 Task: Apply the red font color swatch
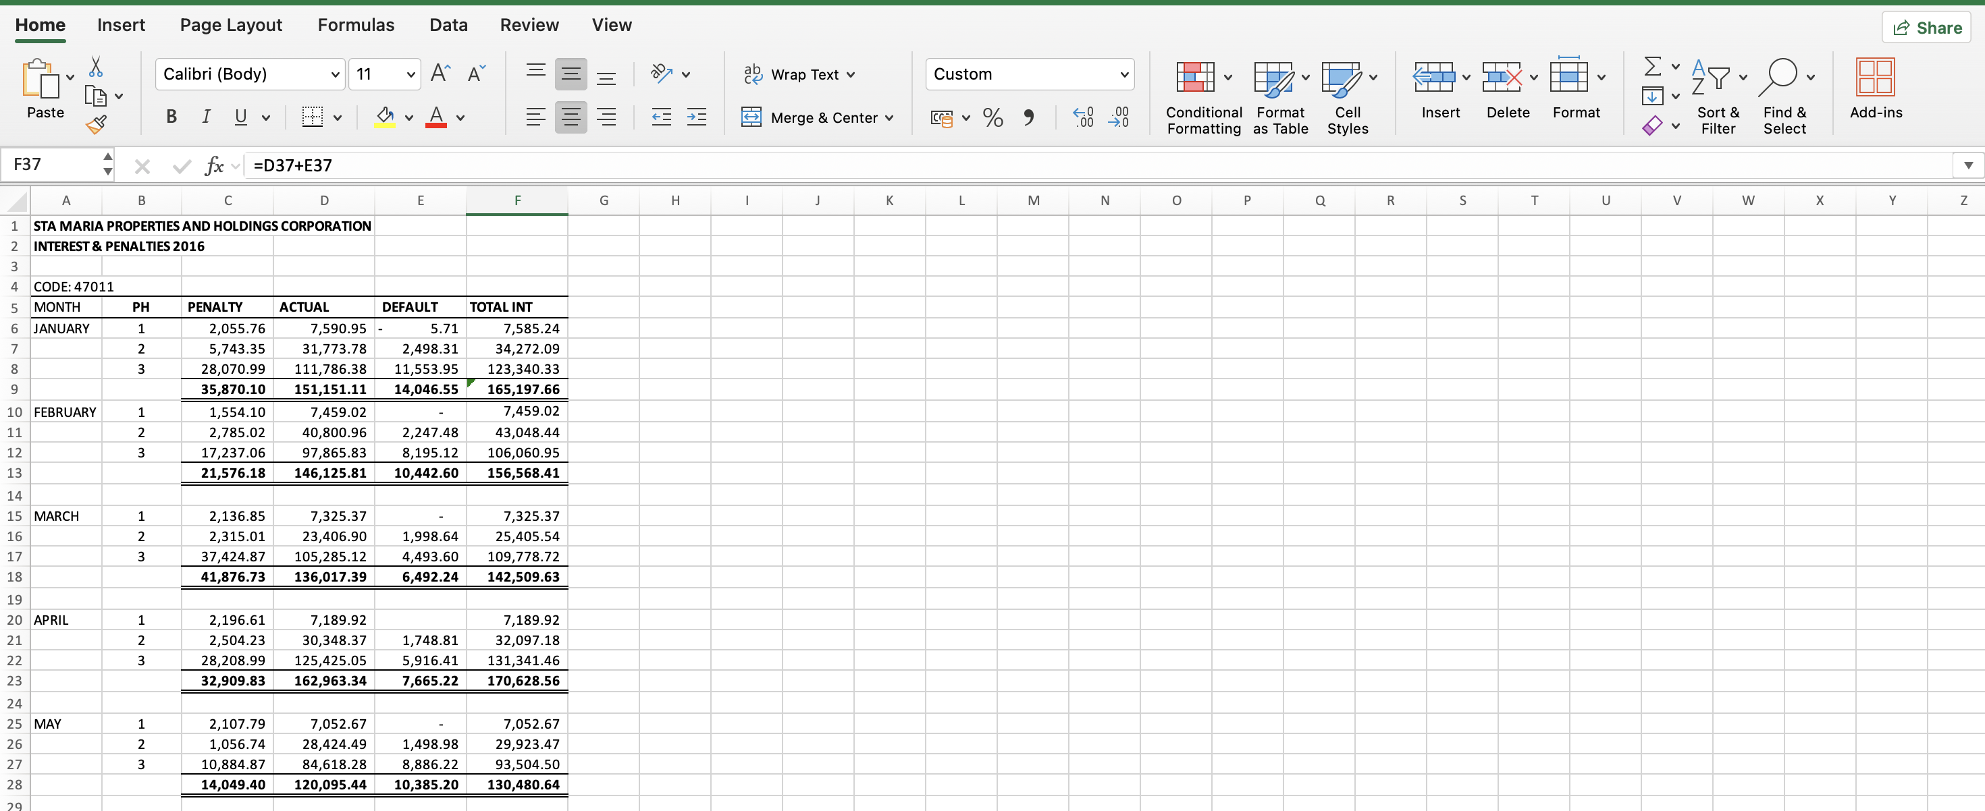click(x=435, y=117)
